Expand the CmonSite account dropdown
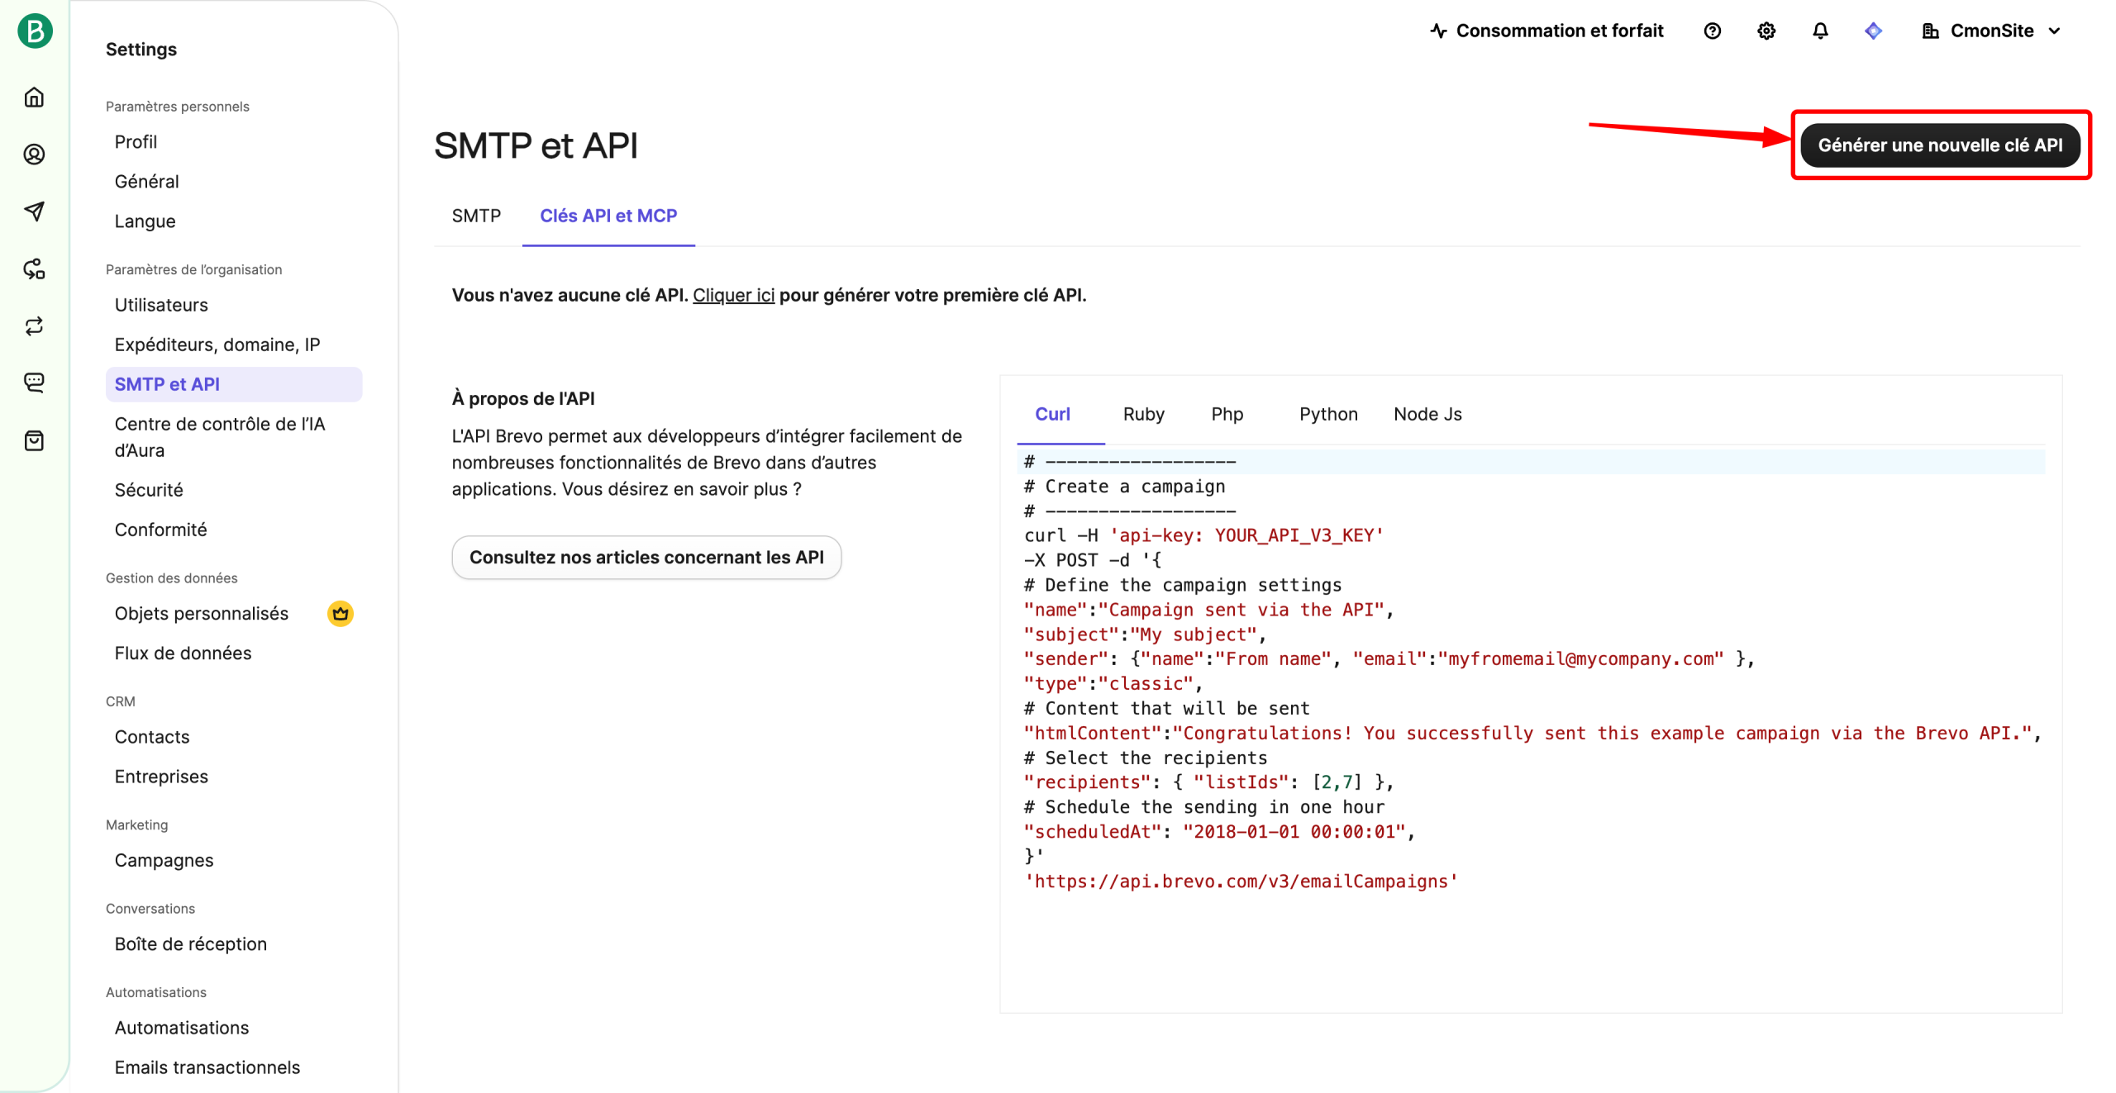Screen dimensions: 2116x1093 click(x=1990, y=31)
